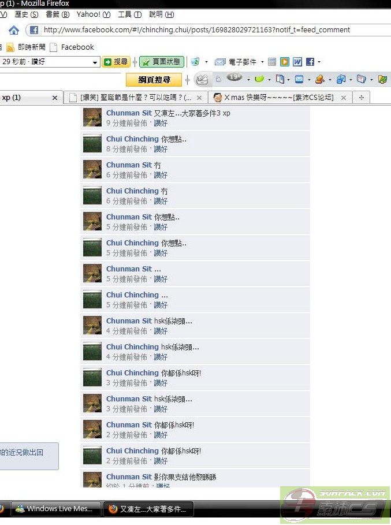
Task: Click the Facebook icon in the toolbar
Action: click(310, 62)
